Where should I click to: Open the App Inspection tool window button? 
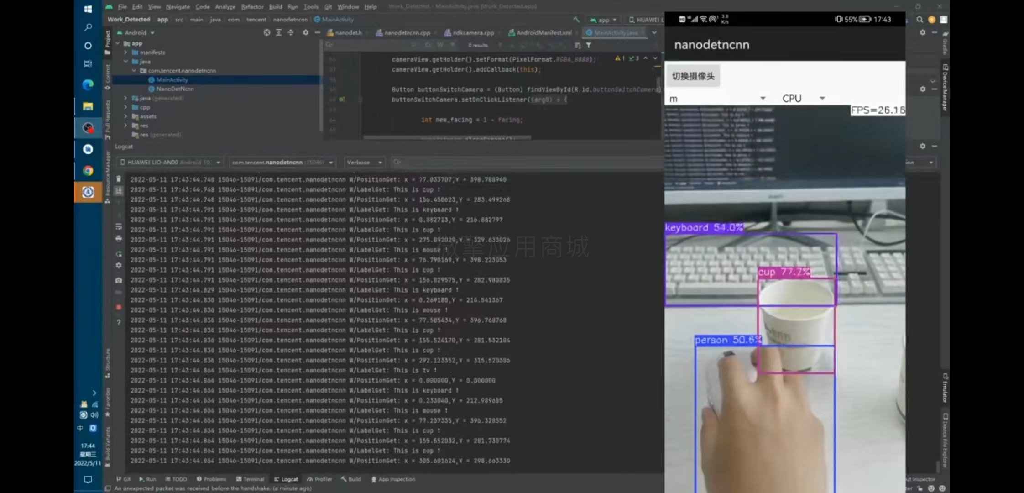click(x=393, y=479)
